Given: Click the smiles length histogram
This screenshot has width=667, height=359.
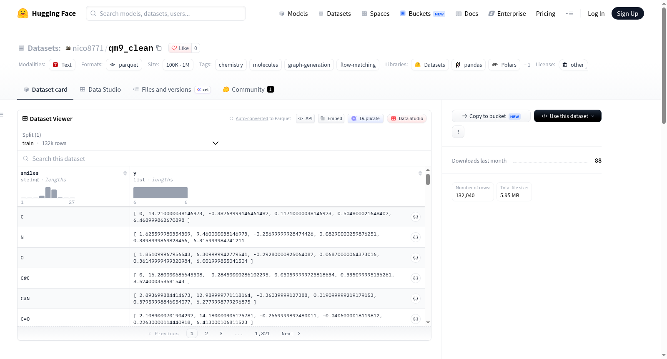Looking at the screenshot, I should point(48,193).
